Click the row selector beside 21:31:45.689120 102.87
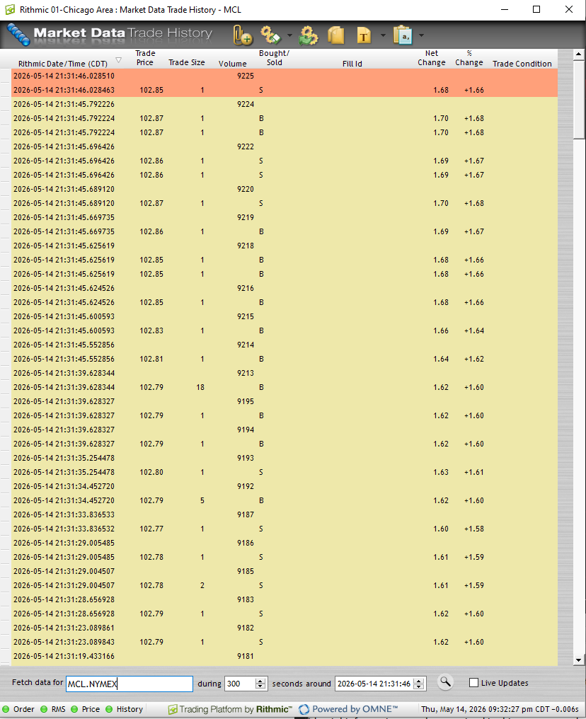Screen dimensions: 586x719 (6, 203)
